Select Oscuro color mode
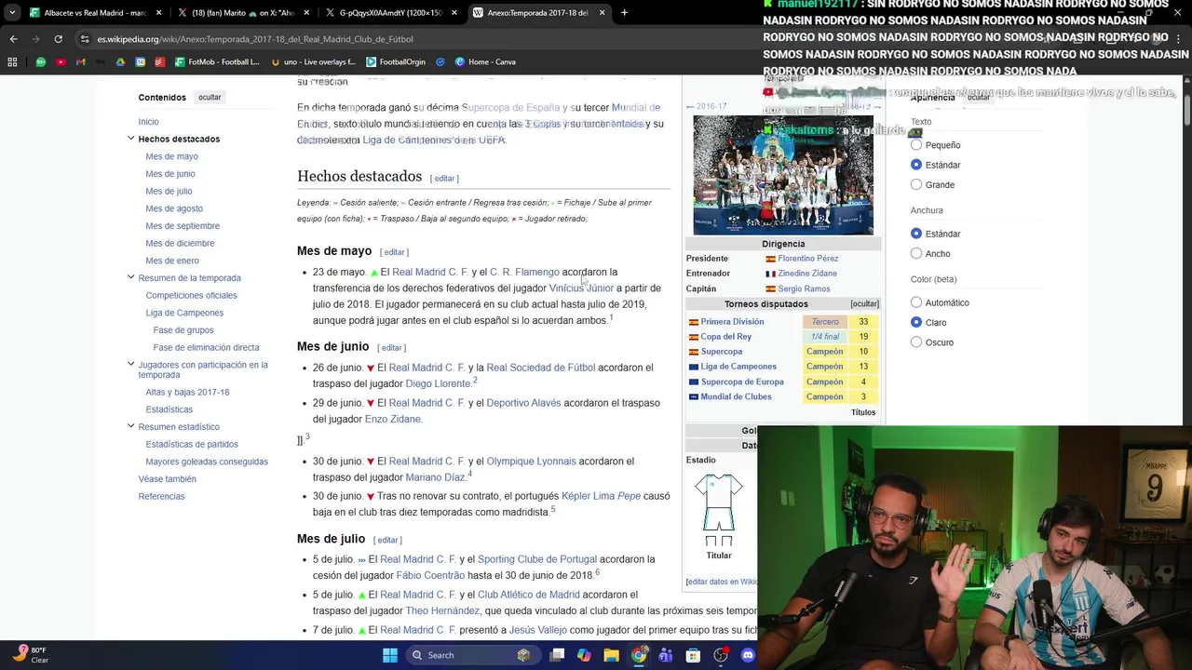This screenshot has width=1192, height=670. click(x=916, y=342)
